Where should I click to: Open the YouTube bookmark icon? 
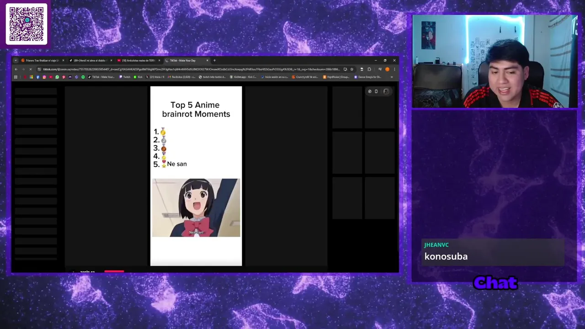(51, 77)
